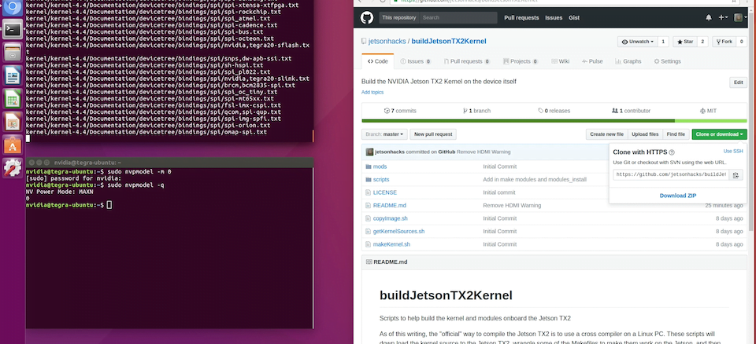
Task: Star the repository
Action: click(684, 42)
